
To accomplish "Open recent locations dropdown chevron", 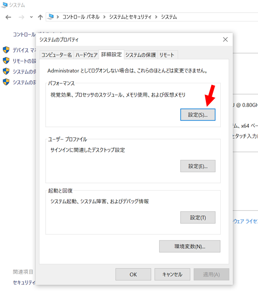I will (31, 17).
